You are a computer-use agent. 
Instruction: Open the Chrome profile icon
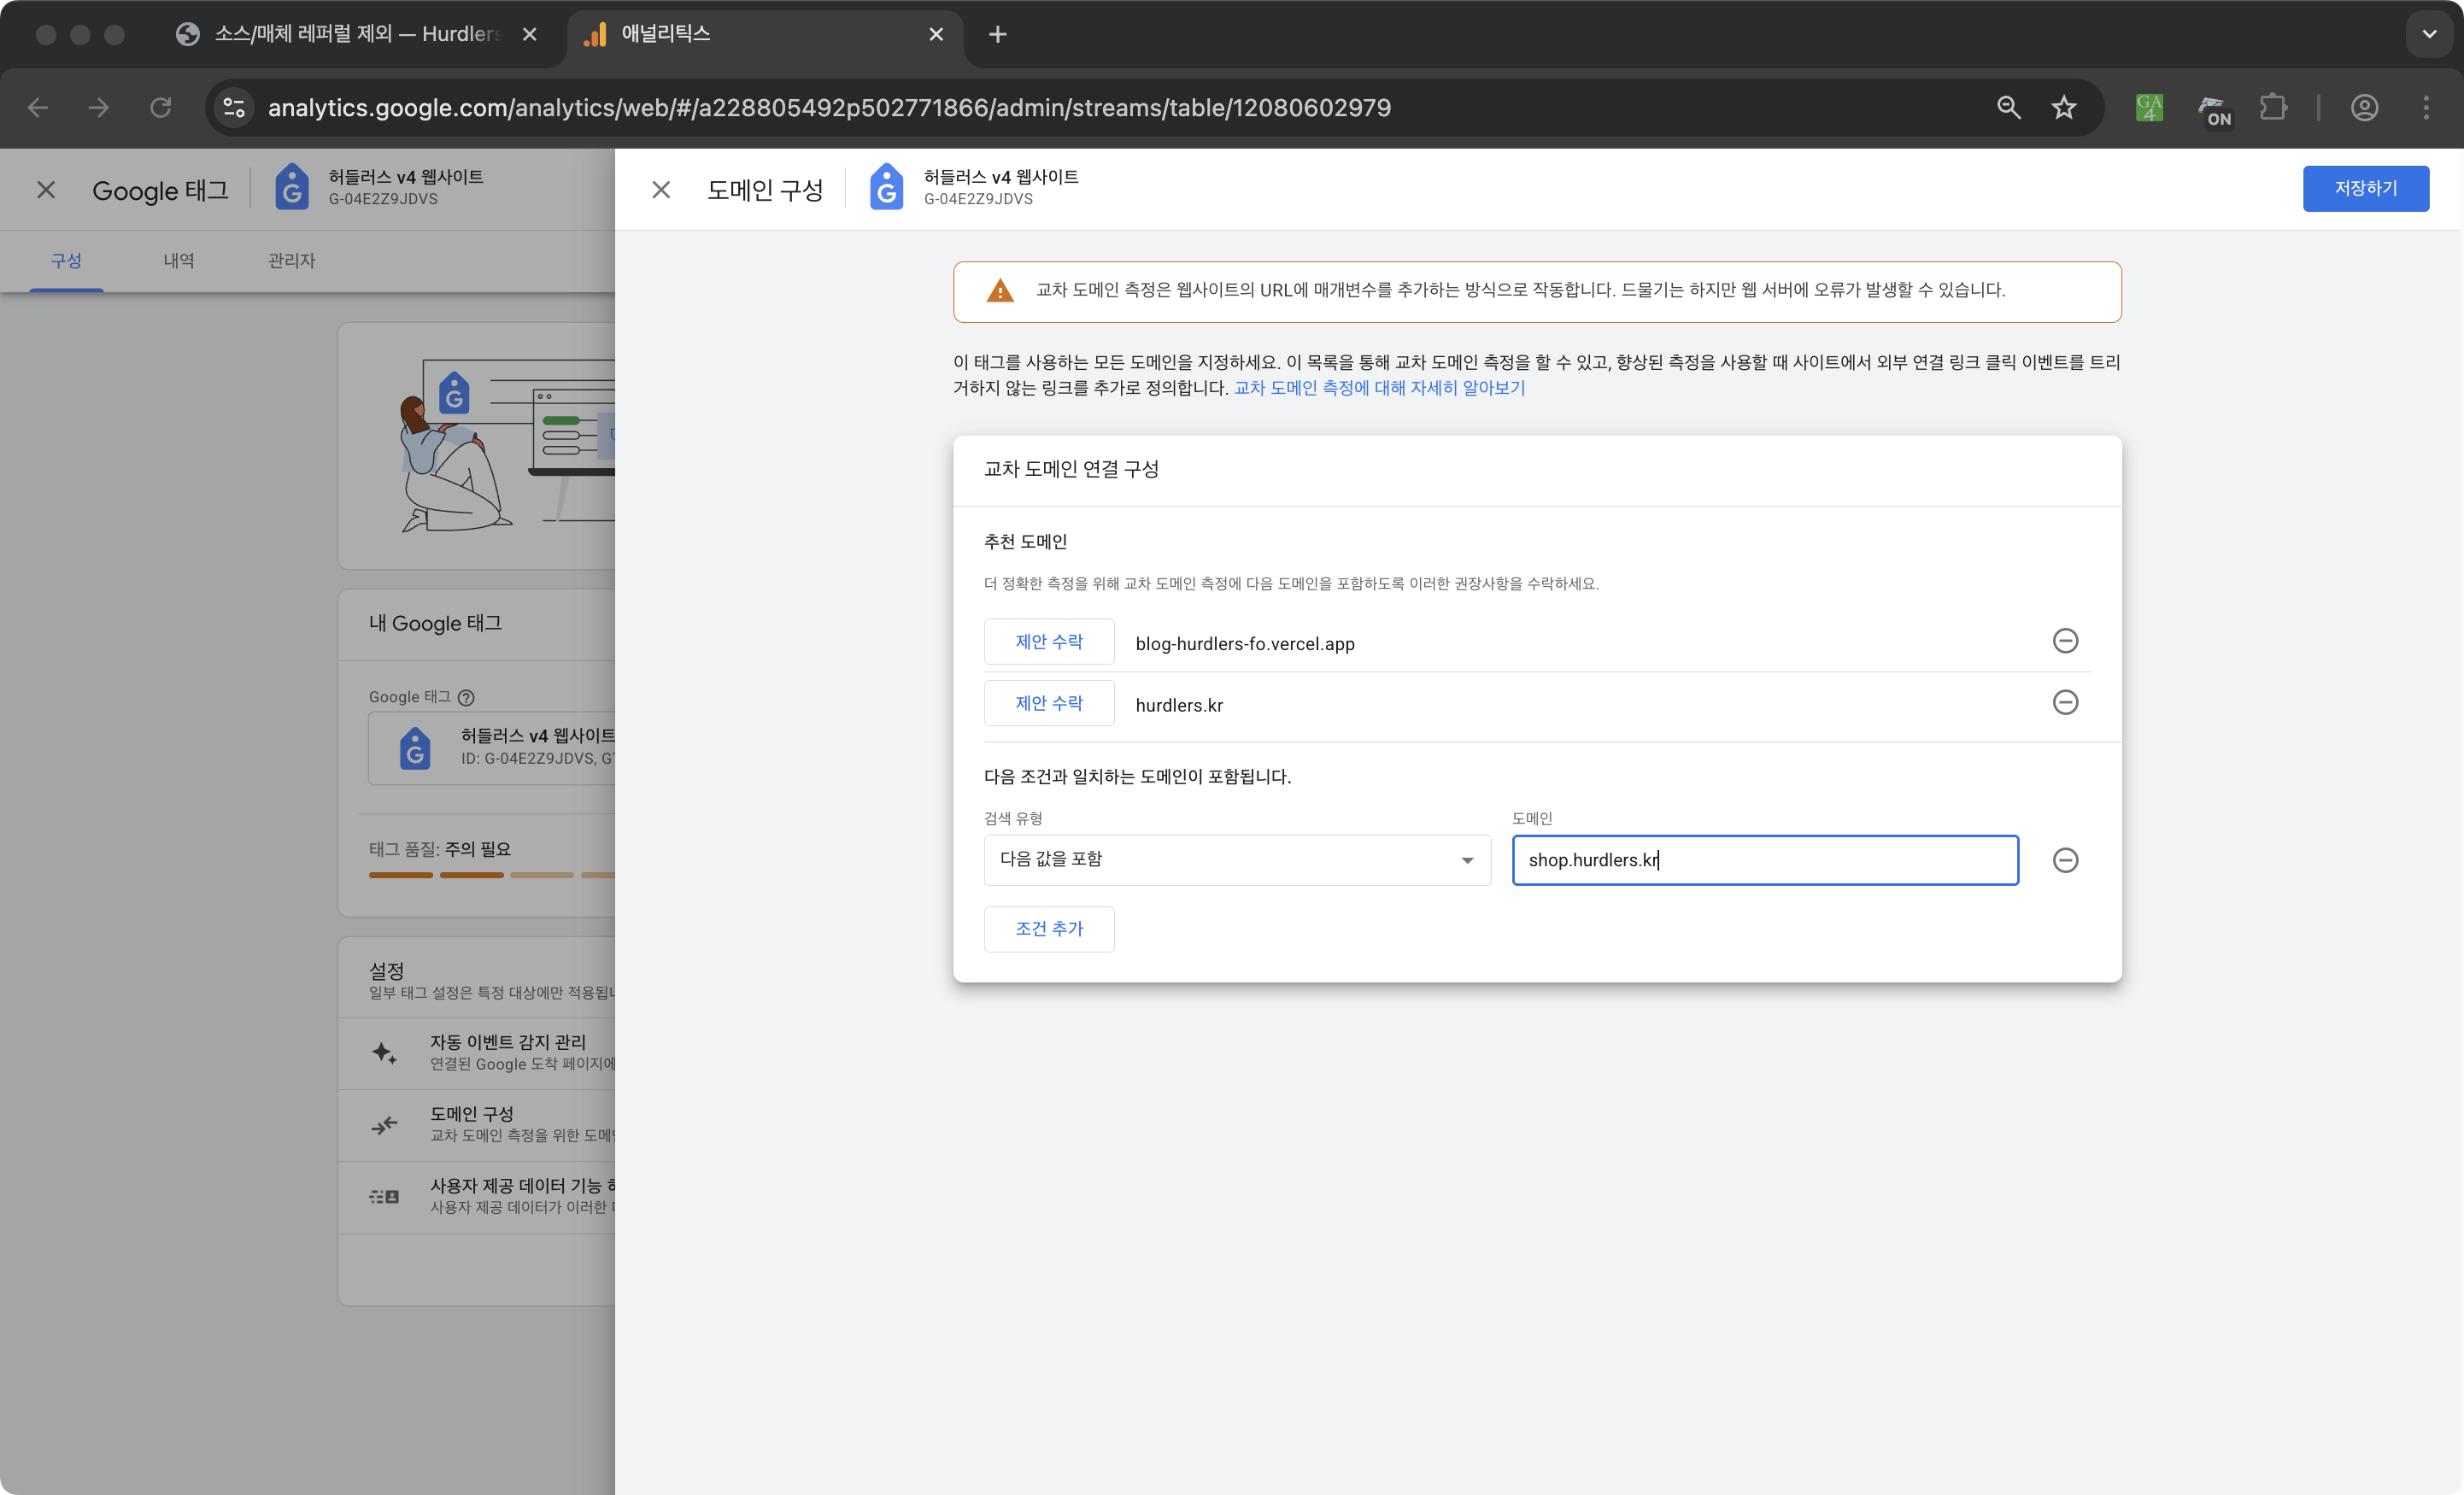[2364, 108]
